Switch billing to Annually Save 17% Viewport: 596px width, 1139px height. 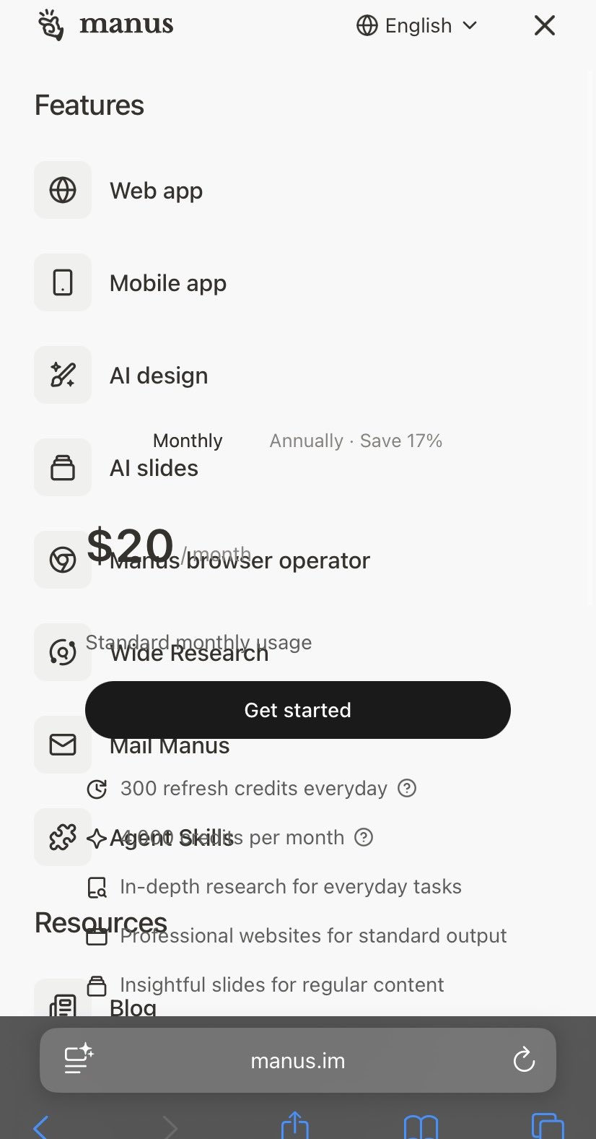click(x=356, y=441)
